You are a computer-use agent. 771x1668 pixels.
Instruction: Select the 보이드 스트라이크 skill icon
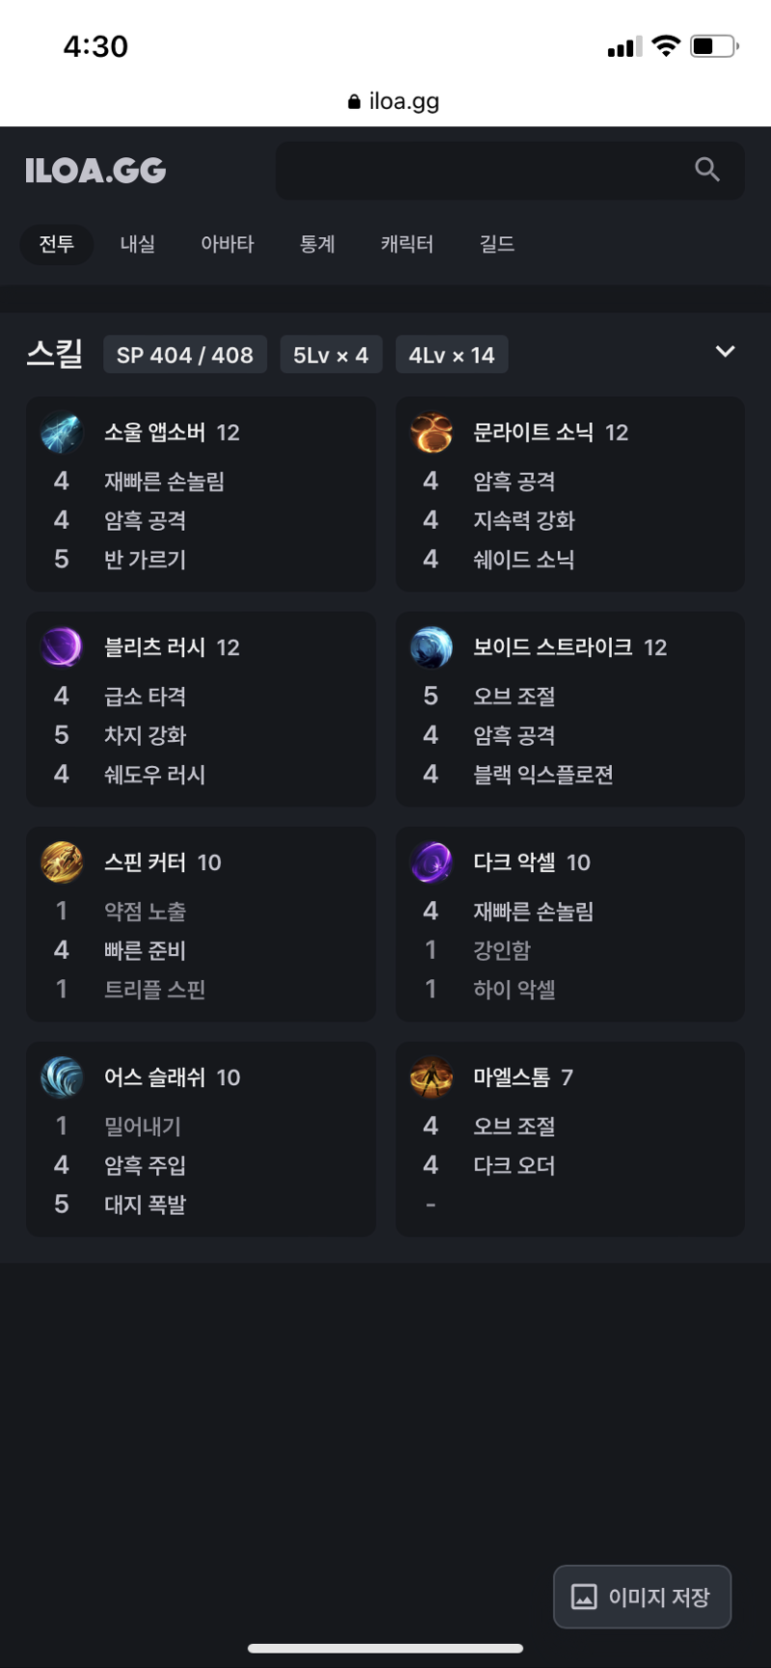click(x=431, y=648)
